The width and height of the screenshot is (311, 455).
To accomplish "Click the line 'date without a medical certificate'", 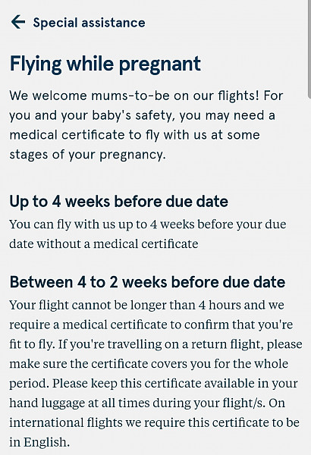I will click(x=104, y=243).
